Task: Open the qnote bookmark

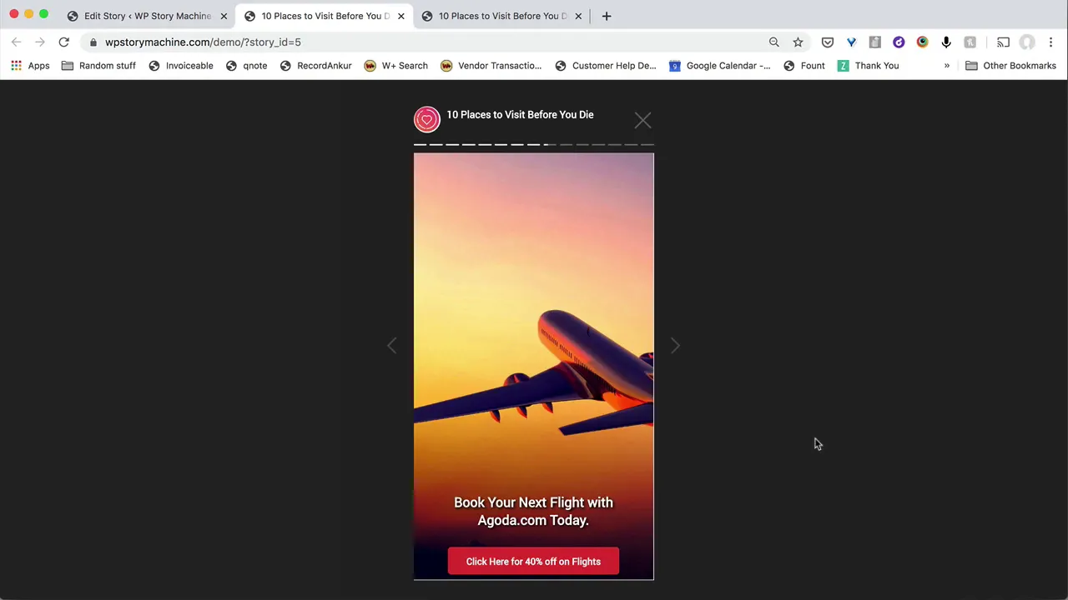Action: click(246, 66)
